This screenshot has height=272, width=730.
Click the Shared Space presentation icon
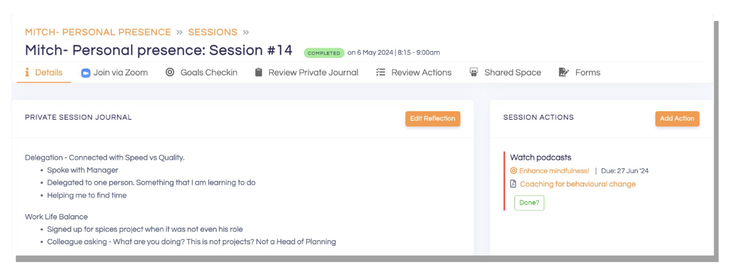(474, 73)
